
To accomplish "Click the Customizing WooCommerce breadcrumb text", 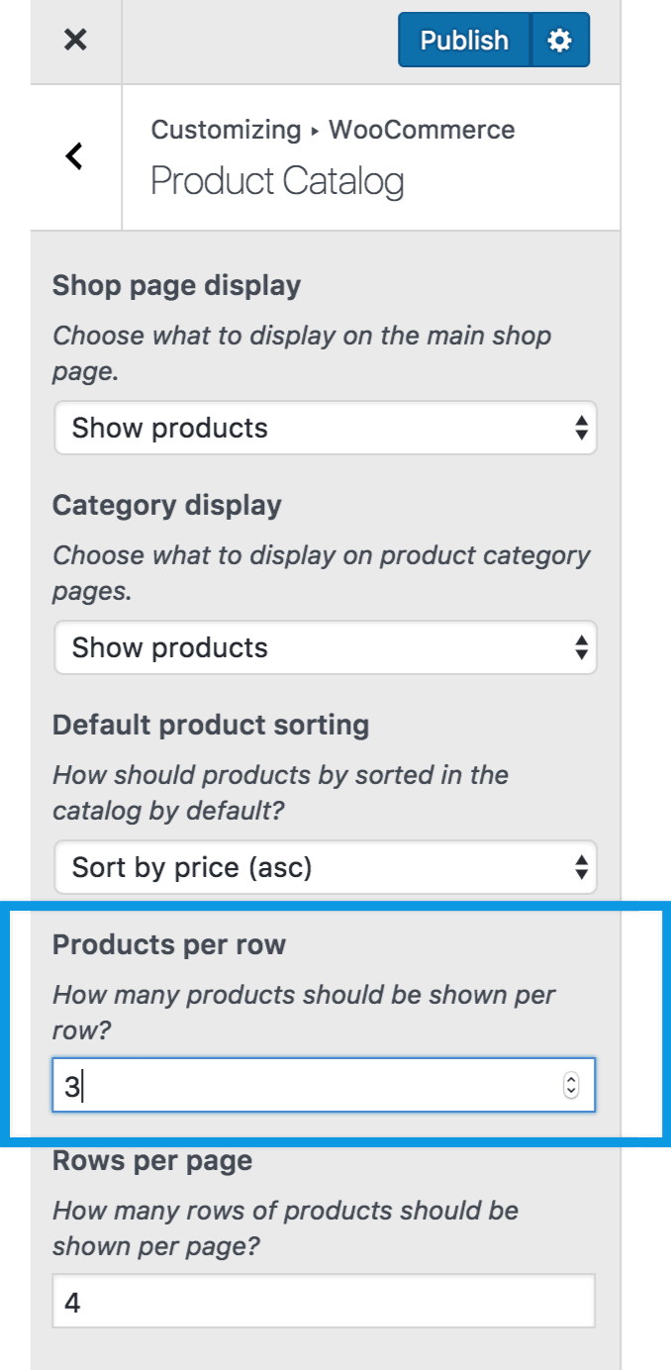I will (333, 130).
